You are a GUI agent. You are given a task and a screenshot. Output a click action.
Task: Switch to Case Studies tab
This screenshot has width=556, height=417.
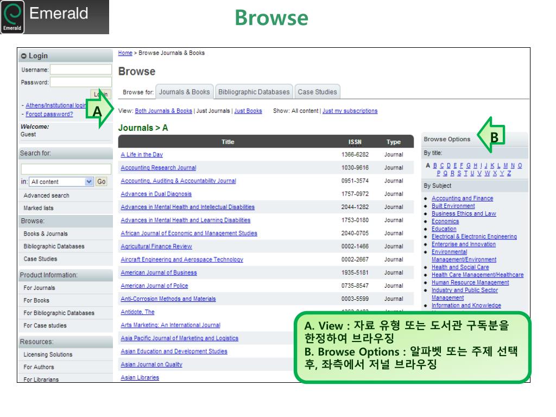click(317, 92)
